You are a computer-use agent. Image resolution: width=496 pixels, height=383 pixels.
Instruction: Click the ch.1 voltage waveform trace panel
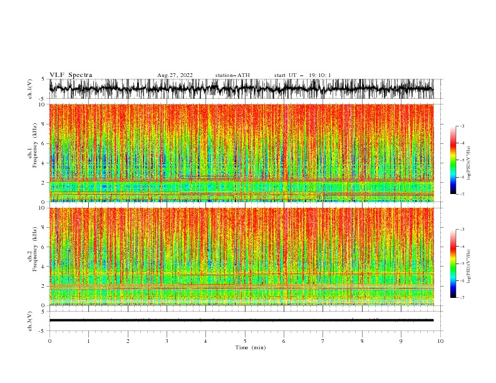(241, 89)
